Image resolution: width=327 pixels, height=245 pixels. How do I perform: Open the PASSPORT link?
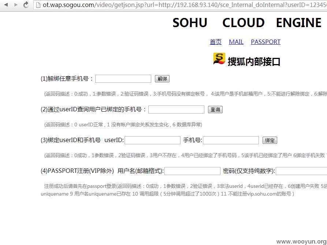click(x=265, y=42)
